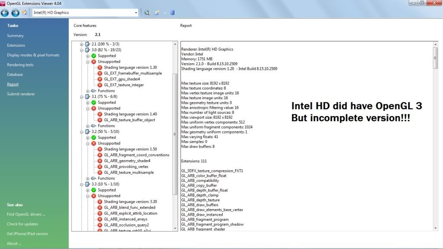Select the Report task
Image resolution: width=443 pixels, height=249 pixels.
click(x=13, y=84)
